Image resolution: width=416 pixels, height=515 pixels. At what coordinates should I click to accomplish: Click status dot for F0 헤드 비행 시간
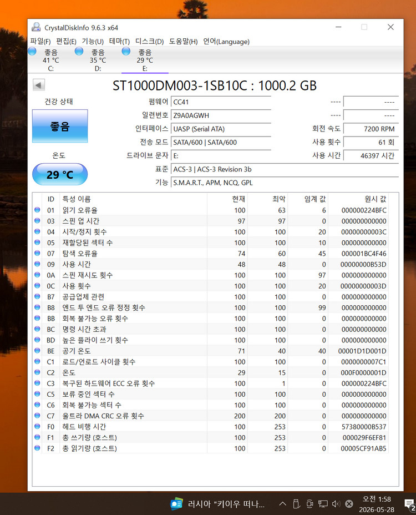pos(37,426)
